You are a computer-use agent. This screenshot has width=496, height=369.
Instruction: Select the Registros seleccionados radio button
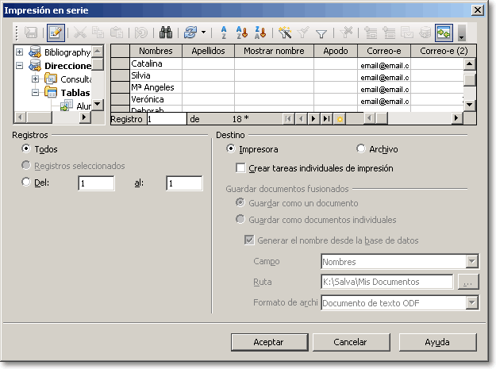coord(26,165)
